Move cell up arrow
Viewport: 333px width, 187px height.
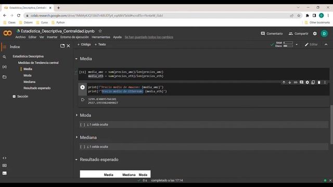pyautogui.click(x=284, y=82)
